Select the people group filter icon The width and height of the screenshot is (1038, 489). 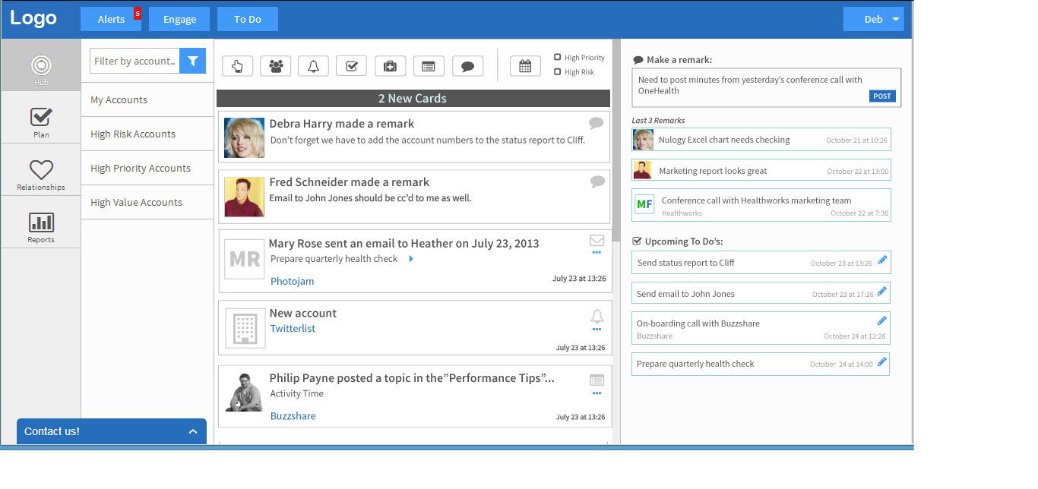[x=275, y=66]
